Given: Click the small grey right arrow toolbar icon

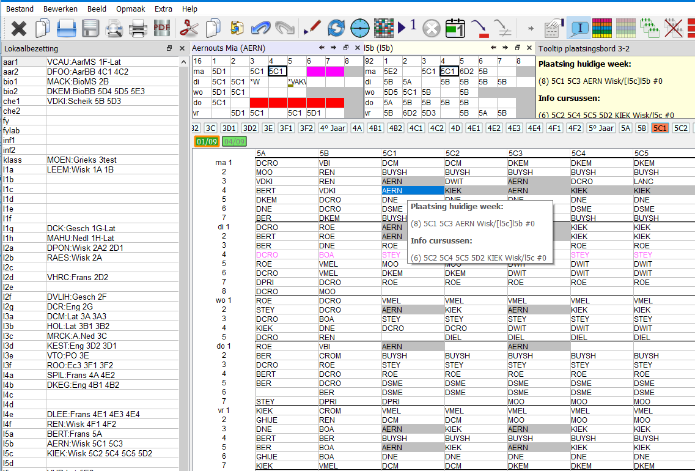Looking at the screenshot, I should coord(531,28).
